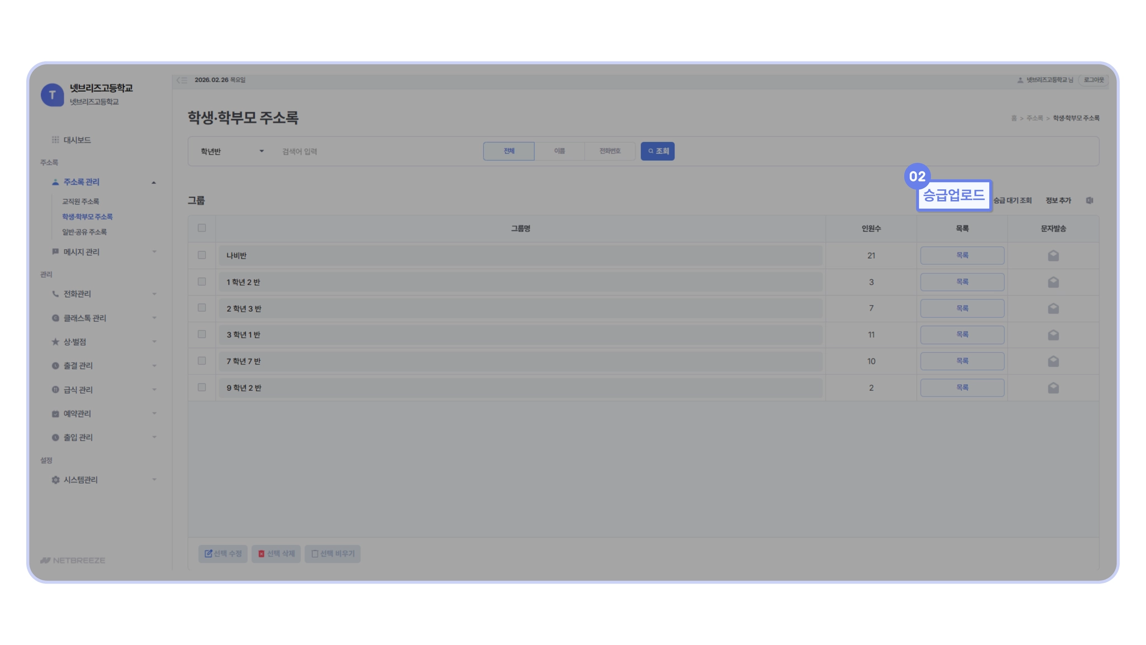Check the 나비반 row checkbox
Screen dimensions: 1146x645
pyautogui.click(x=202, y=255)
